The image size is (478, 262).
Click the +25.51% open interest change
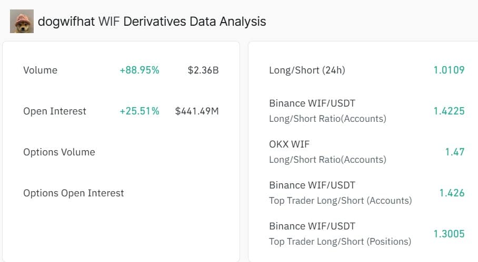(x=139, y=111)
